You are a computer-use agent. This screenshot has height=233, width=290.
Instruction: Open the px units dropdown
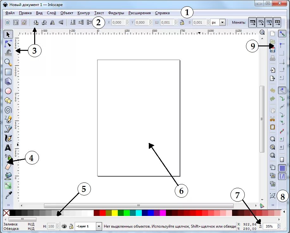point(222,22)
